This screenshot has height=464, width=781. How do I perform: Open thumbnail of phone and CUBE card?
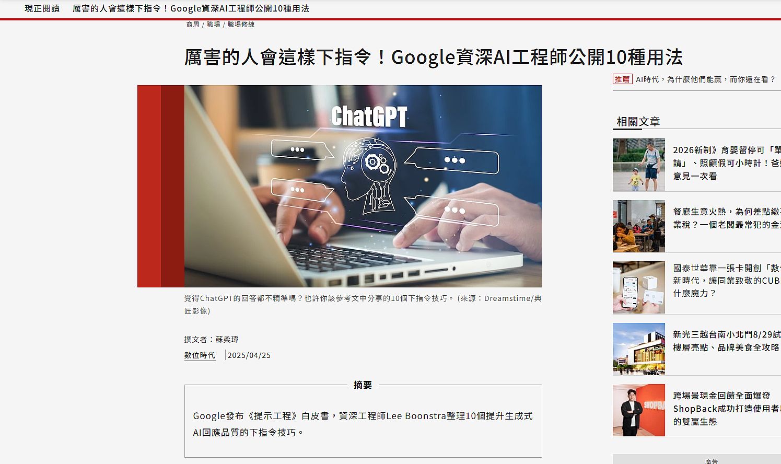point(639,287)
